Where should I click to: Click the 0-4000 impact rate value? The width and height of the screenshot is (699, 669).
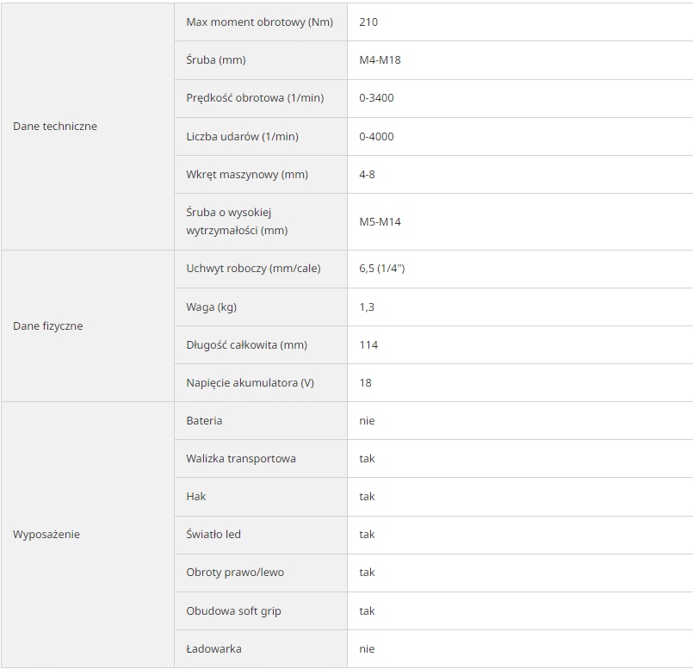(376, 136)
